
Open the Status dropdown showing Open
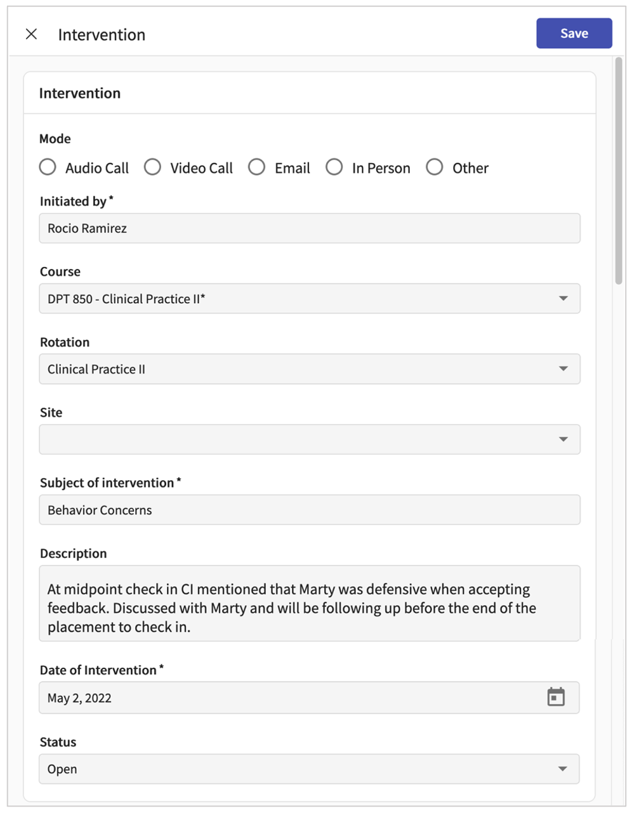[563, 769]
